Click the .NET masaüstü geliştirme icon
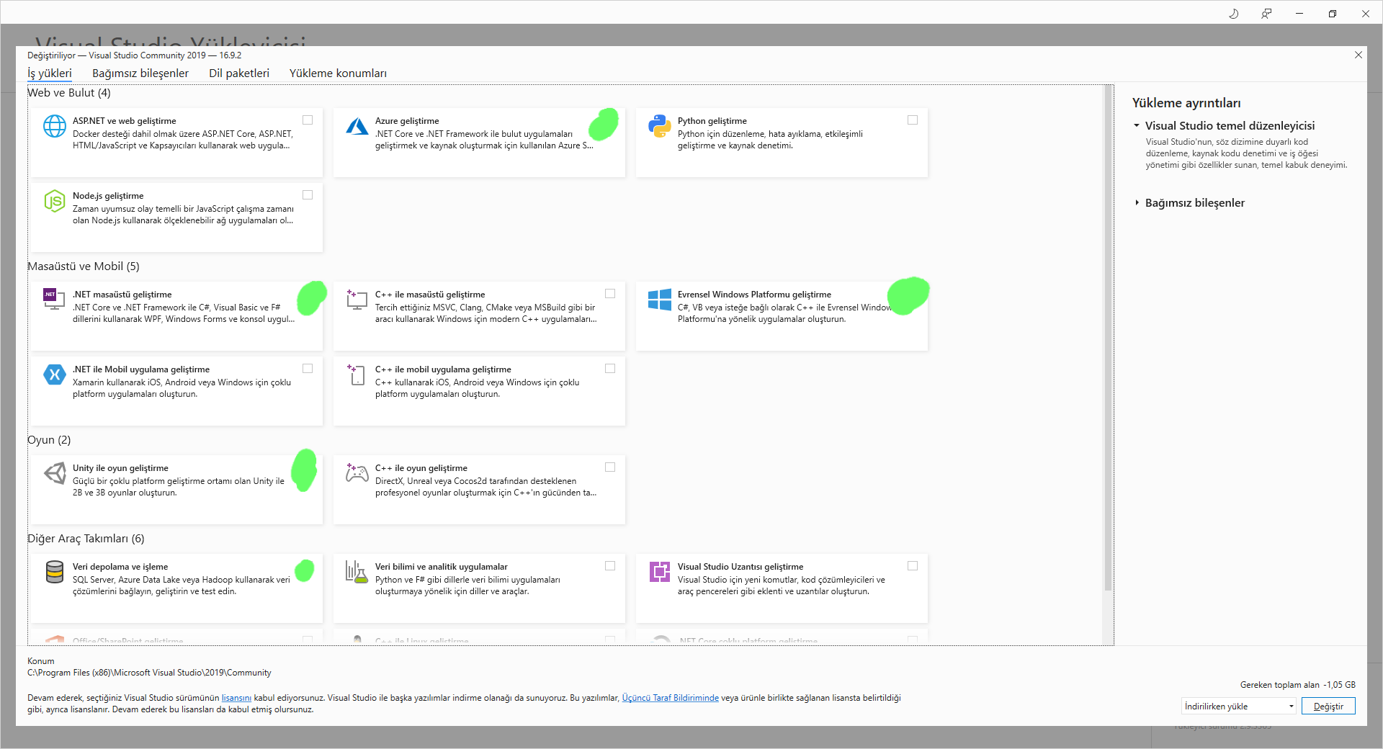The height and width of the screenshot is (749, 1383). click(x=55, y=299)
